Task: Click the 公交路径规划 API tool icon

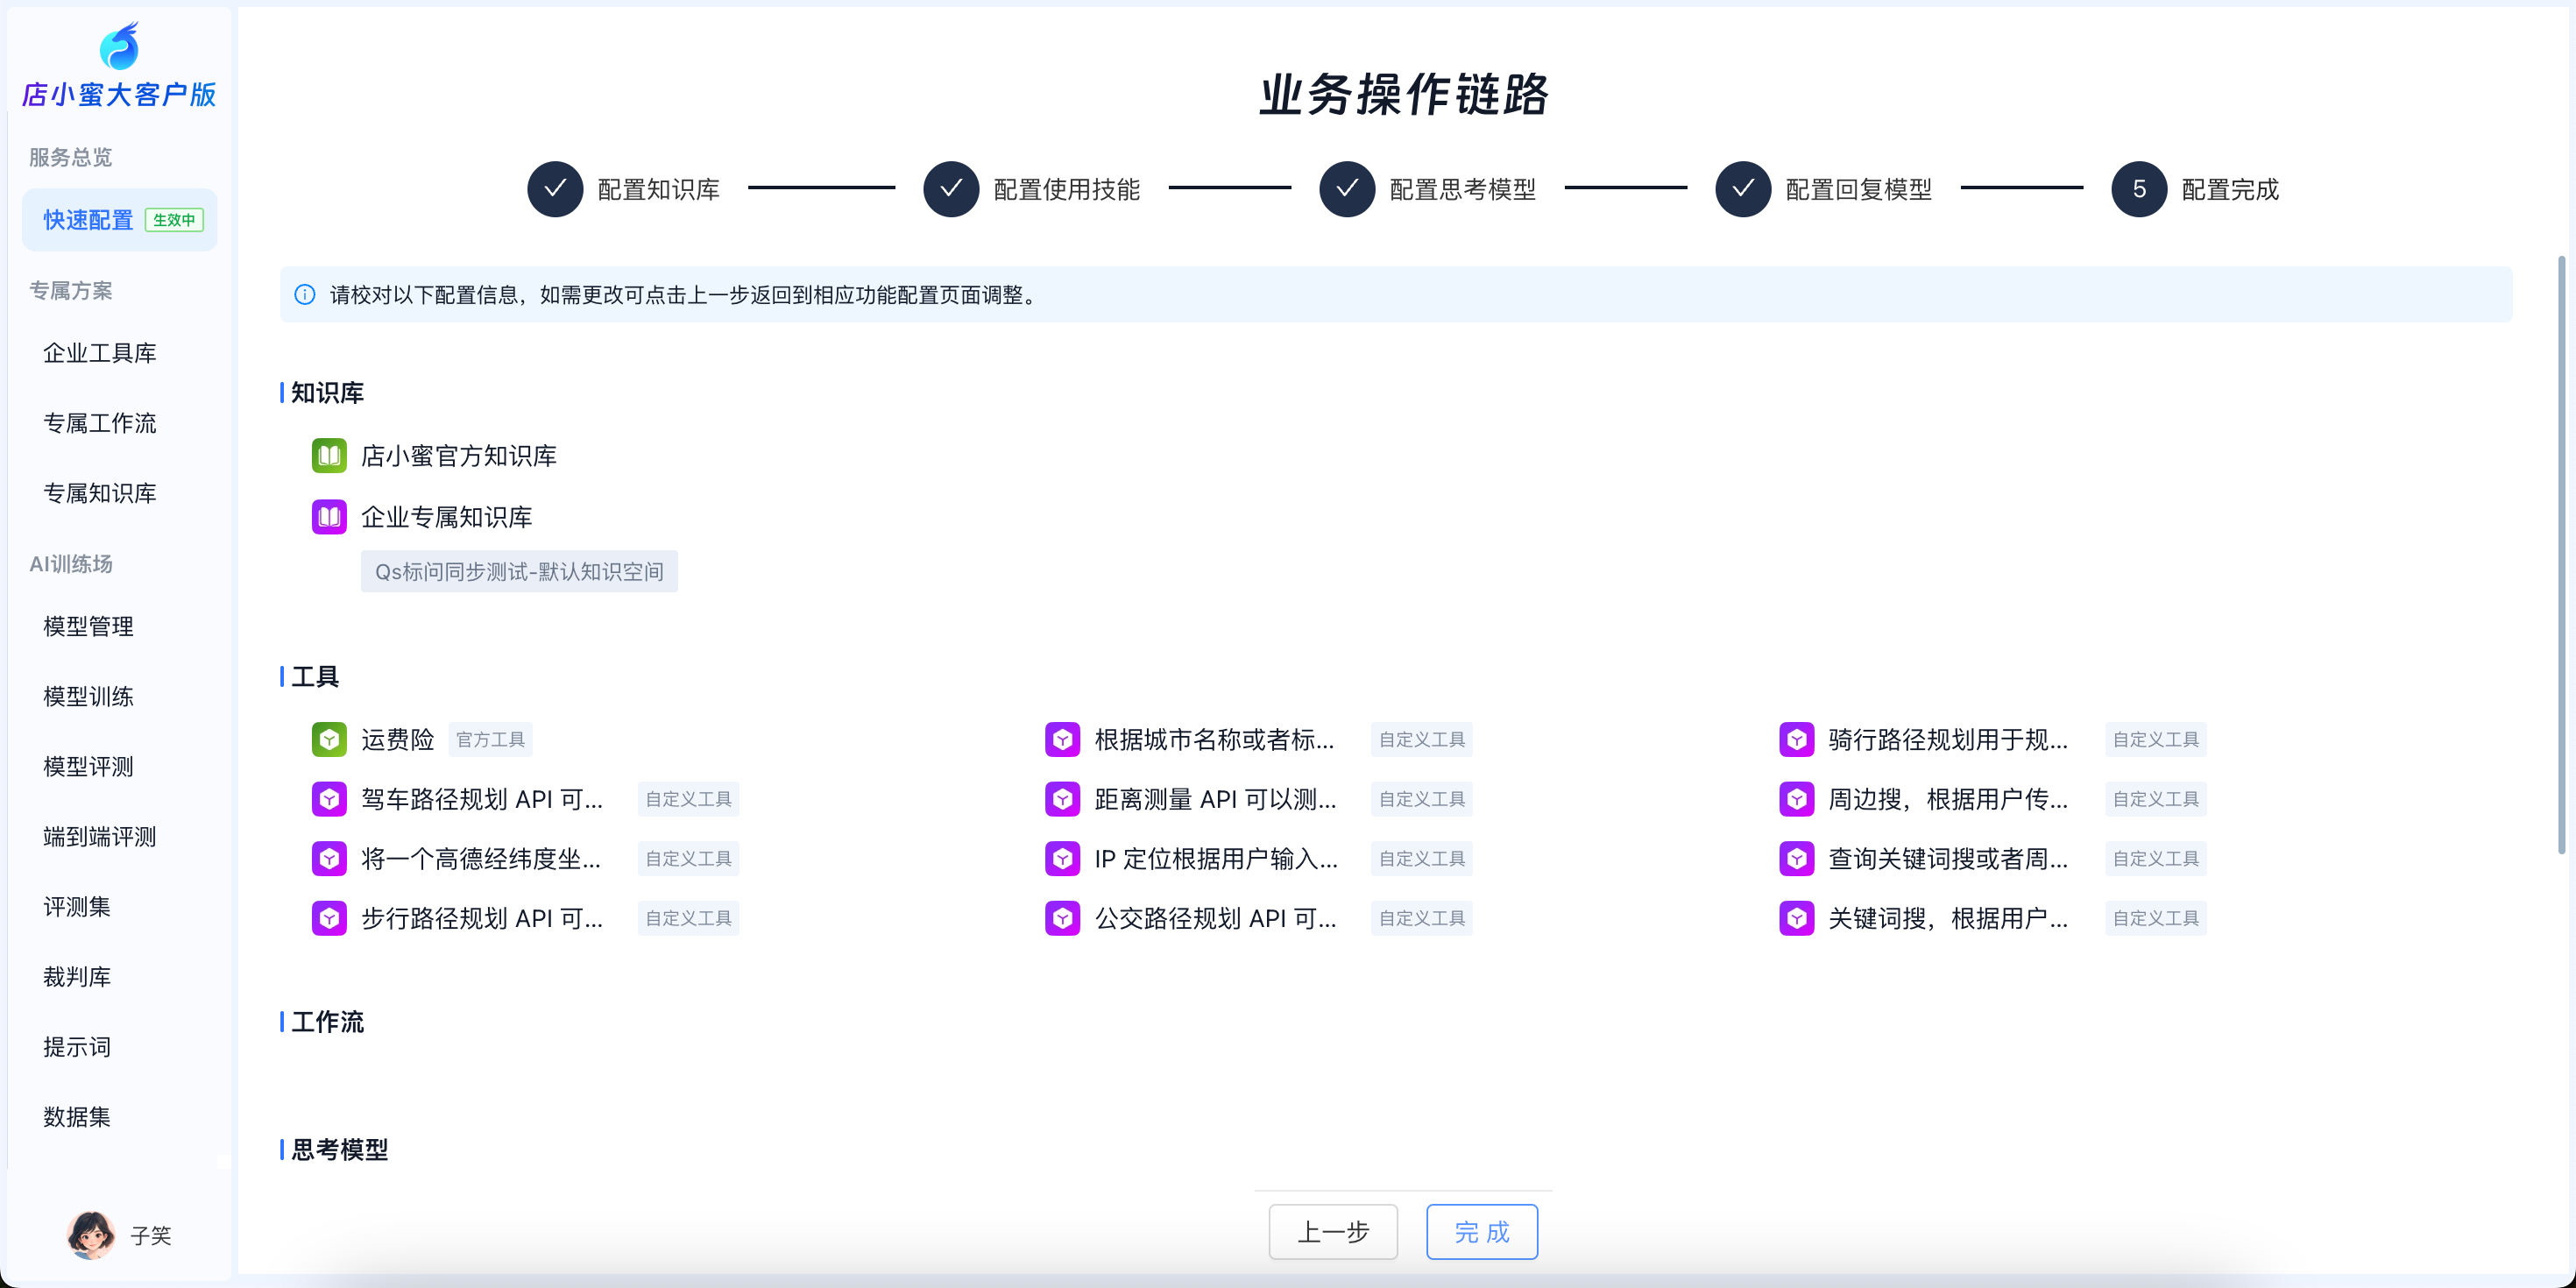Action: coord(1062,918)
